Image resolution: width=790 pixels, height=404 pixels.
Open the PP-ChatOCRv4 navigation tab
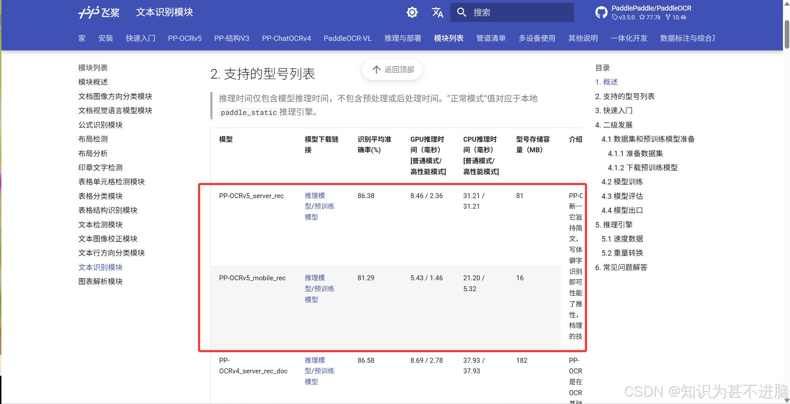[x=286, y=38]
